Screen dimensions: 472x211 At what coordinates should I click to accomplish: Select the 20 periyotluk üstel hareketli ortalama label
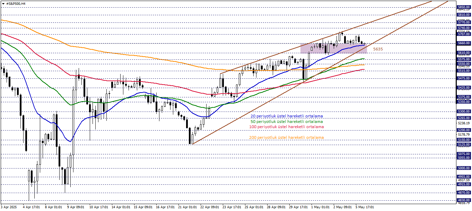click(x=287, y=116)
